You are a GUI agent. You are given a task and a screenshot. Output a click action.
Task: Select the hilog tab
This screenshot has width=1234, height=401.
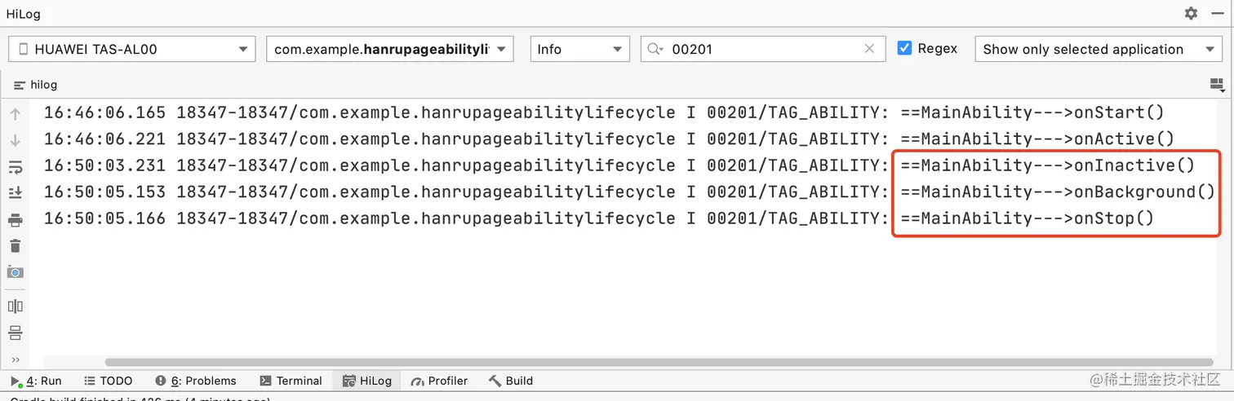click(x=36, y=85)
